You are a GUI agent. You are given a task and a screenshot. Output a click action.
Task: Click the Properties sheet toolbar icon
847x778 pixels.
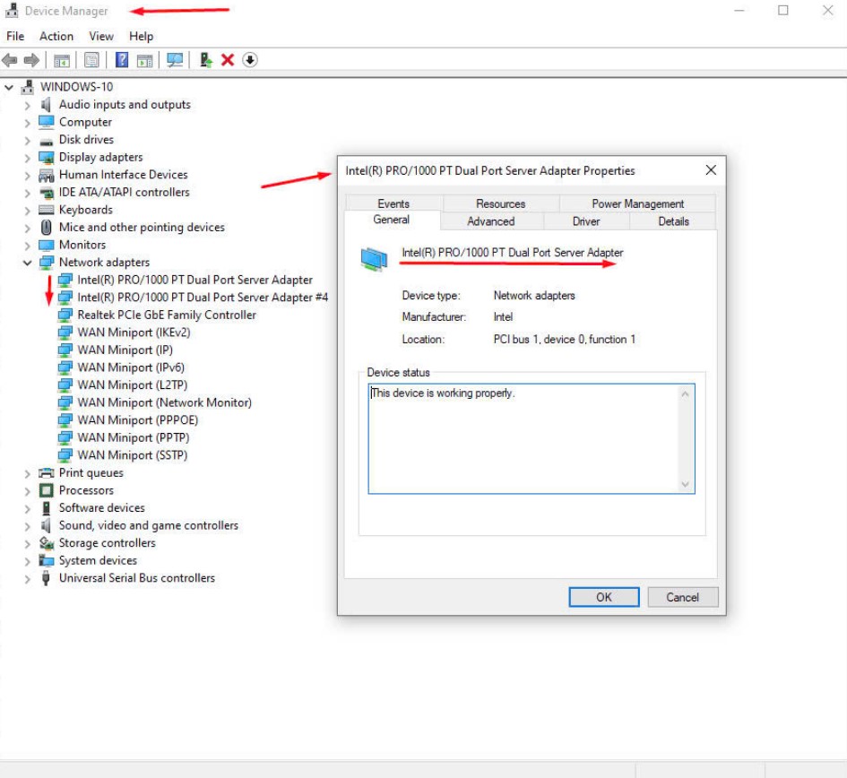91,60
